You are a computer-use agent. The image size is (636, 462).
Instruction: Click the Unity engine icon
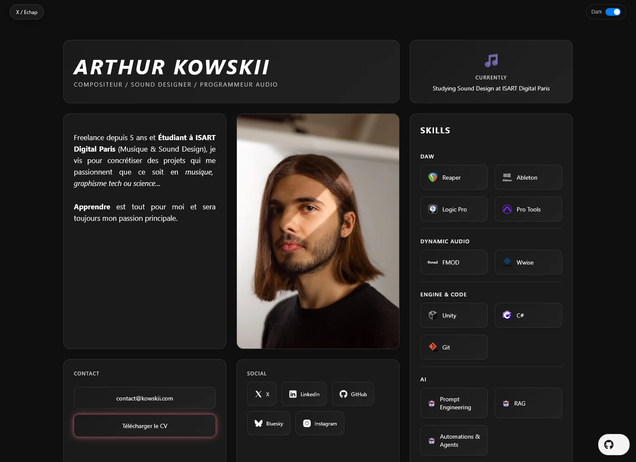(x=433, y=315)
